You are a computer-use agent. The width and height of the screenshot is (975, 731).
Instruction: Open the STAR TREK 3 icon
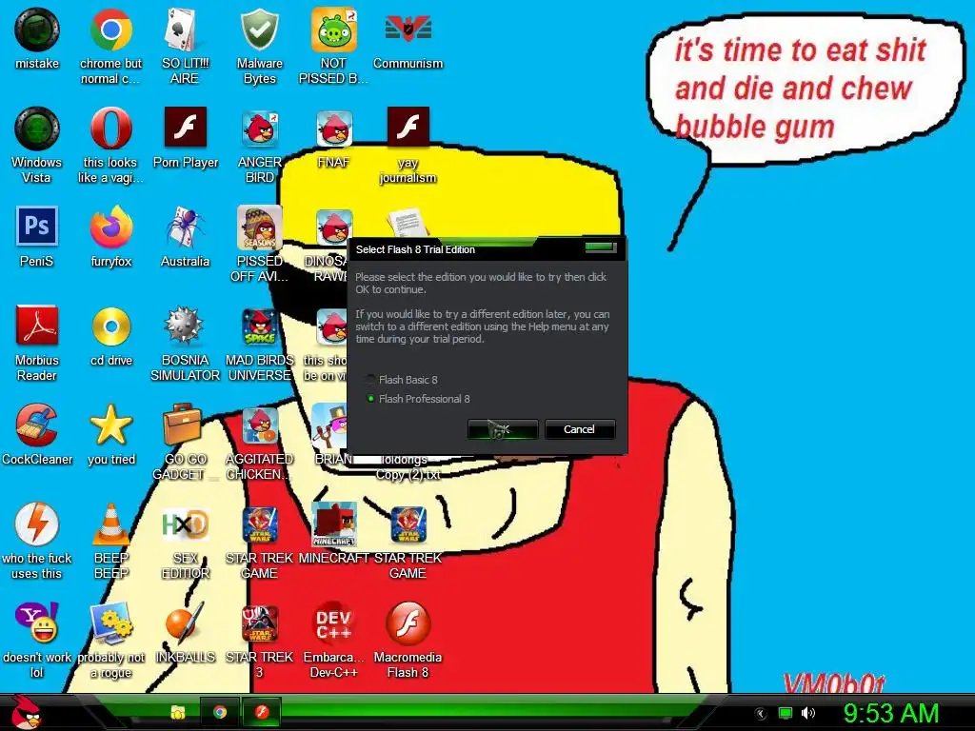point(259,622)
